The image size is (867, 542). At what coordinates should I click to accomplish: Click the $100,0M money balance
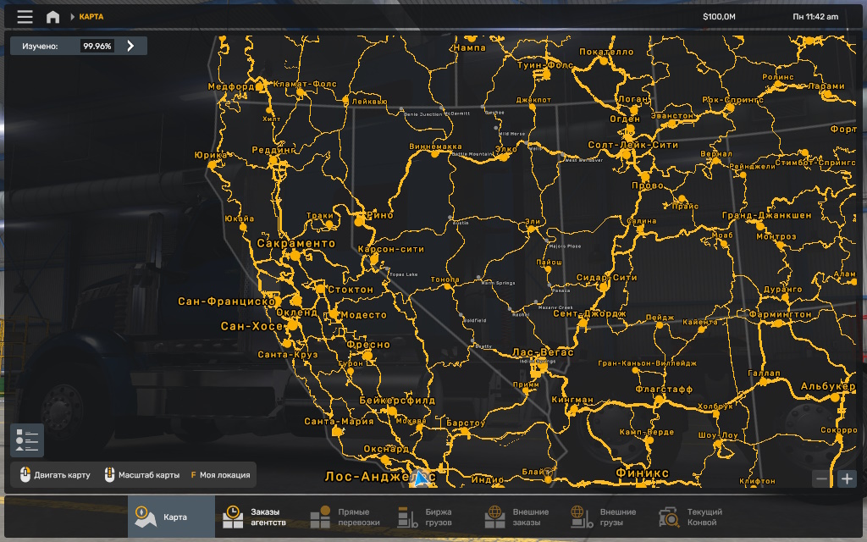[x=720, y=17]
